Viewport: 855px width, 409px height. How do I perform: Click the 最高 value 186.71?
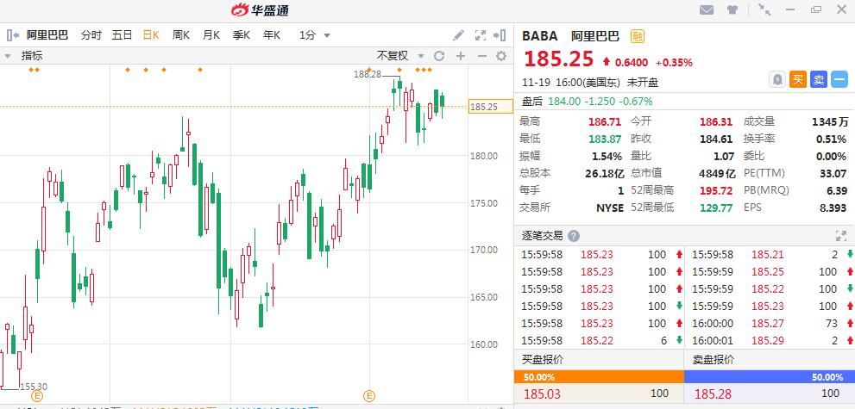(x=605, y=121)
